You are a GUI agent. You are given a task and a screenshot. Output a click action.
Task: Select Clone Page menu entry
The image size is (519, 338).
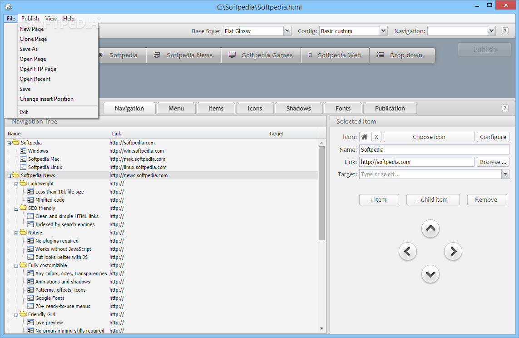pos(51,39)
